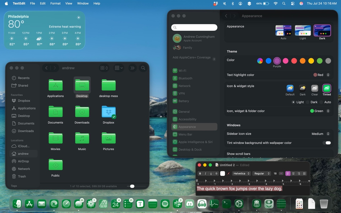Screen dimensions: 341x213
Task: Select orange theme color swatch
Action: click(x=303, y=61)
